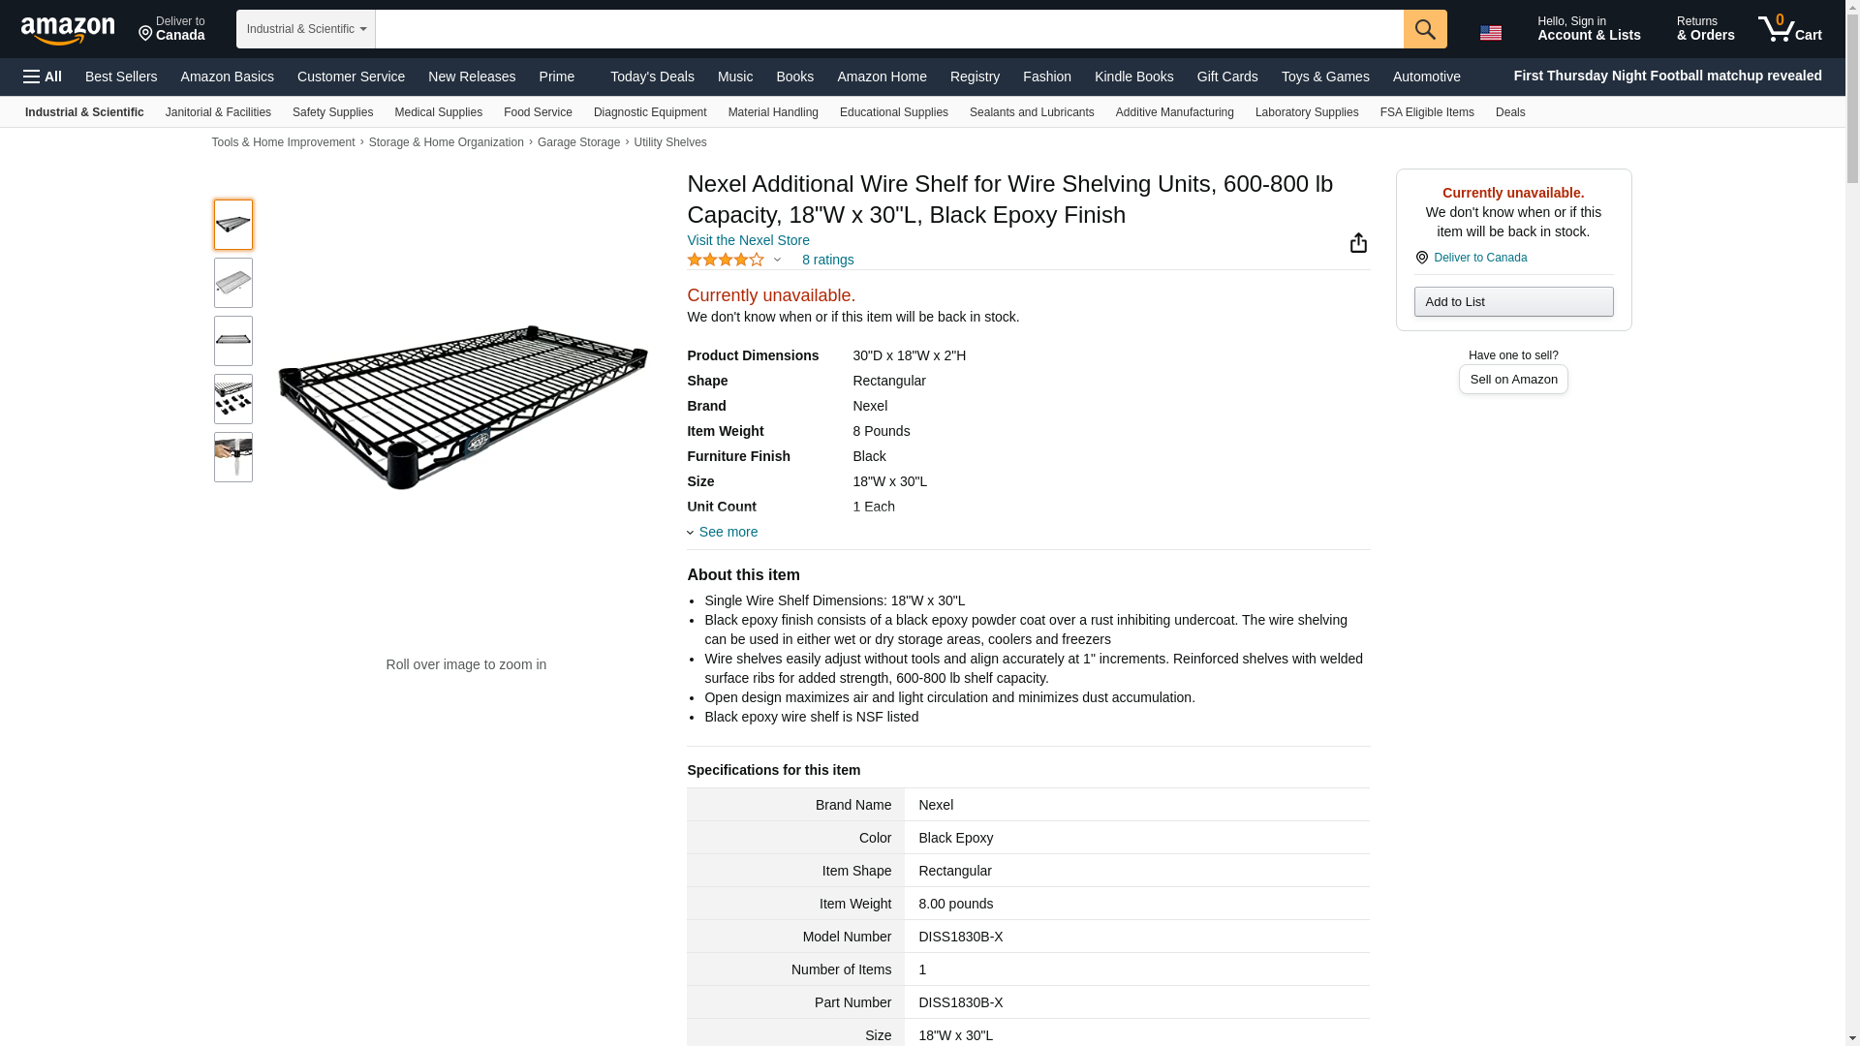Select the second product thumbnail image

tap(233, 283)
